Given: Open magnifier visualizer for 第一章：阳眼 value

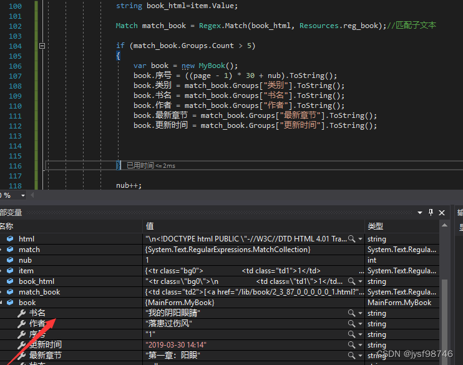Looking at the screenshot, I should click(351, 356).
